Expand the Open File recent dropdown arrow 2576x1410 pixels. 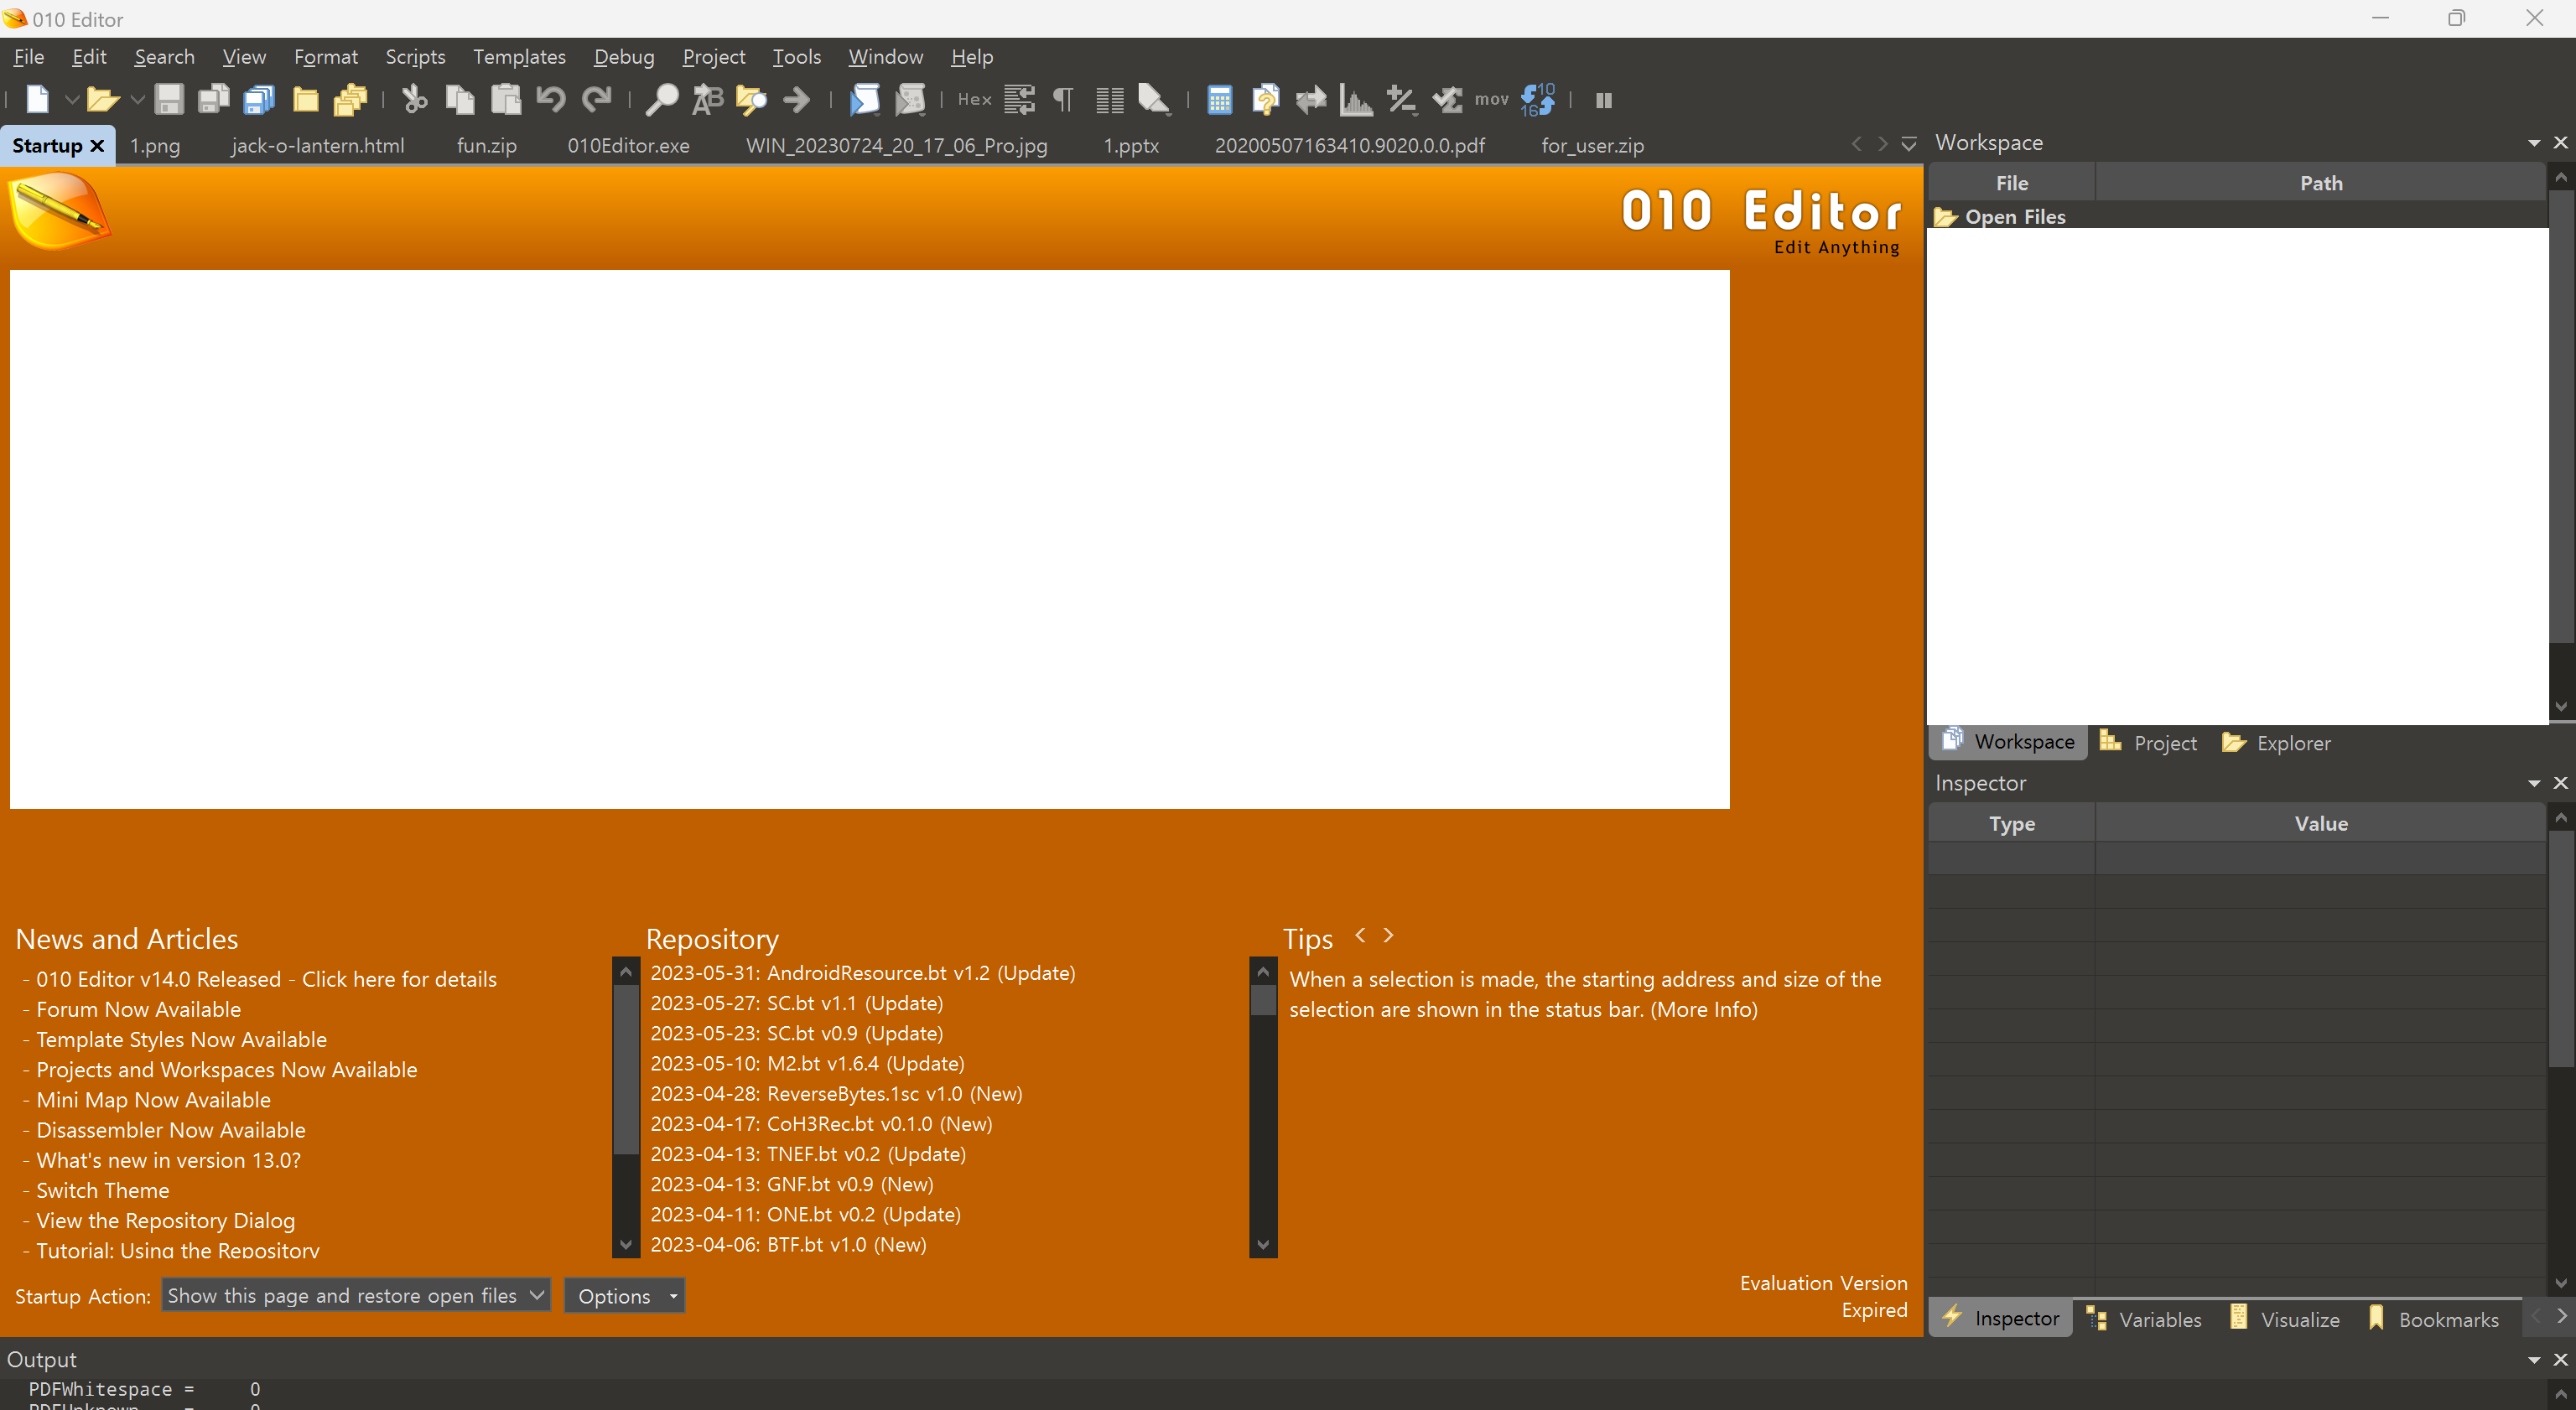point(137,99)
